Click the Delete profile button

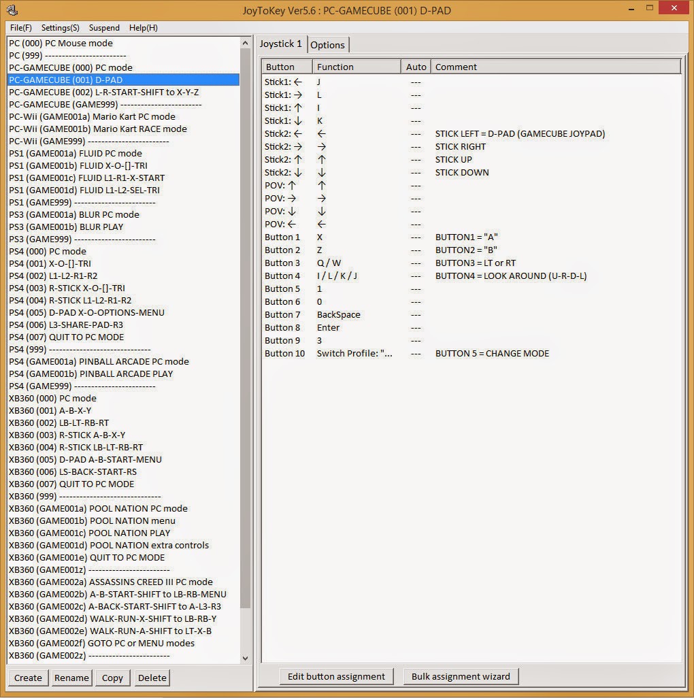tap(152, 678)
